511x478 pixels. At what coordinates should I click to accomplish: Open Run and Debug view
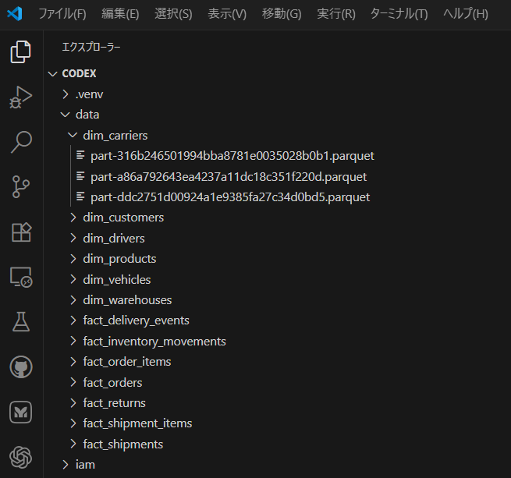pyautogui.click(x=21, y=97)
